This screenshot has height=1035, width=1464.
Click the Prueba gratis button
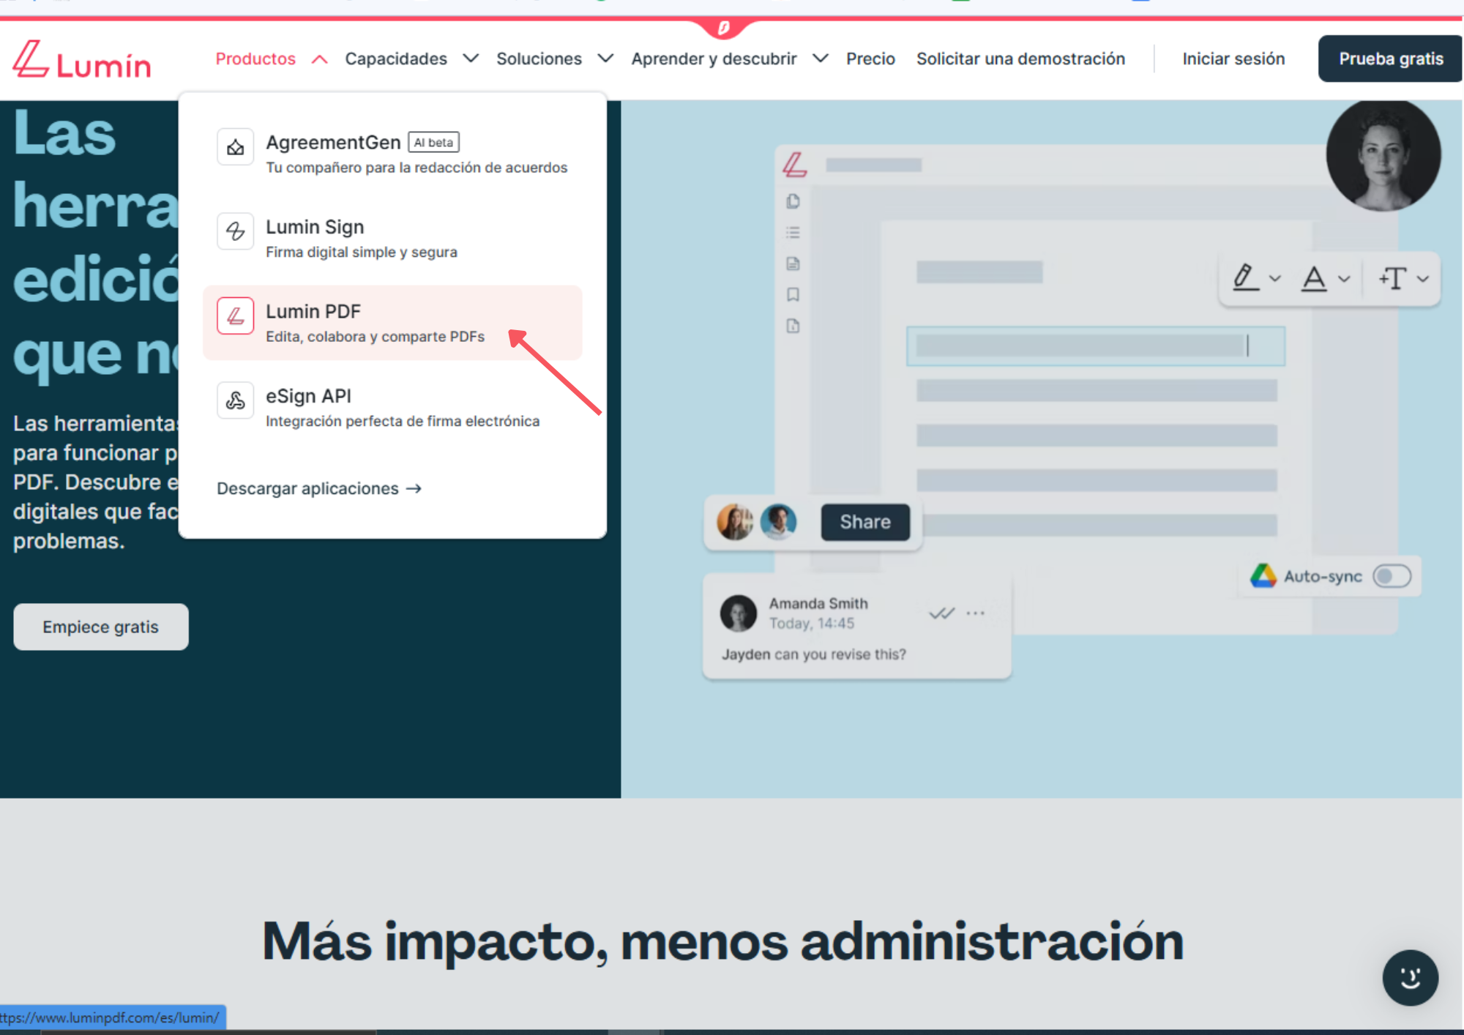click(1390, 59)
